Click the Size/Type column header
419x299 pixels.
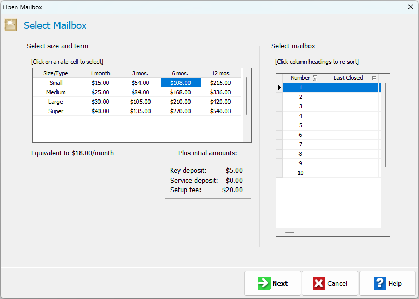[x=57, y=73]
